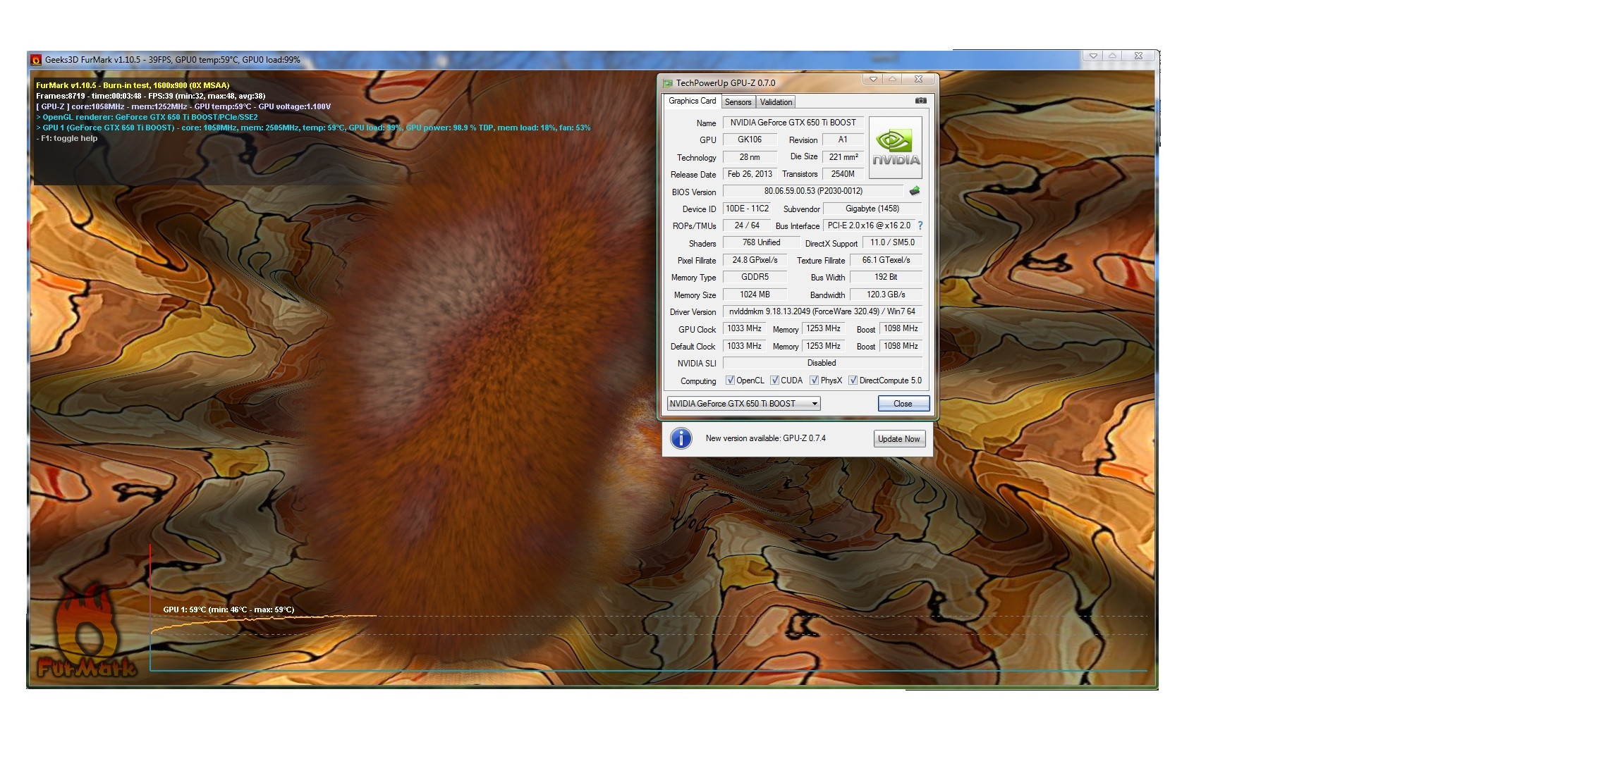Open the GPU selection dropdown

click(x=814, y=404)
